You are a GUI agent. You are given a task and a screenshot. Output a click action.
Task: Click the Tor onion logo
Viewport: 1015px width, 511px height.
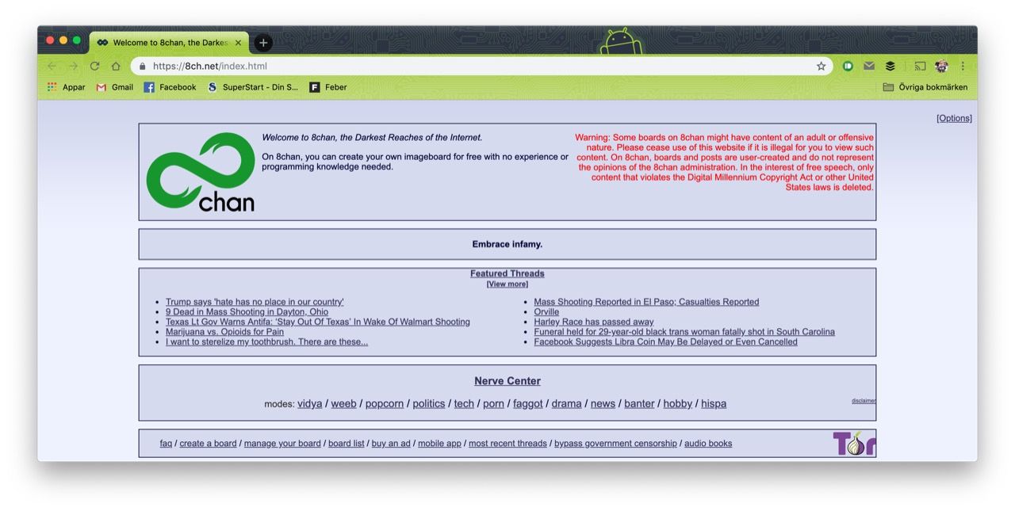pos(854,444)
